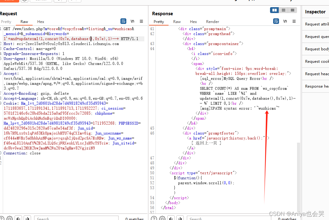This screenshot has width=329, height=220.
Task: Select side-by-side layout view
Action: (x=274, y=10)
